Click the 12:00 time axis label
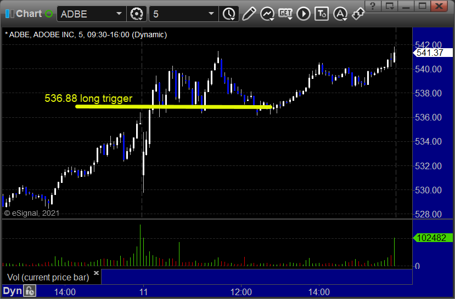455x299 pixels. (x=241, y=291)
